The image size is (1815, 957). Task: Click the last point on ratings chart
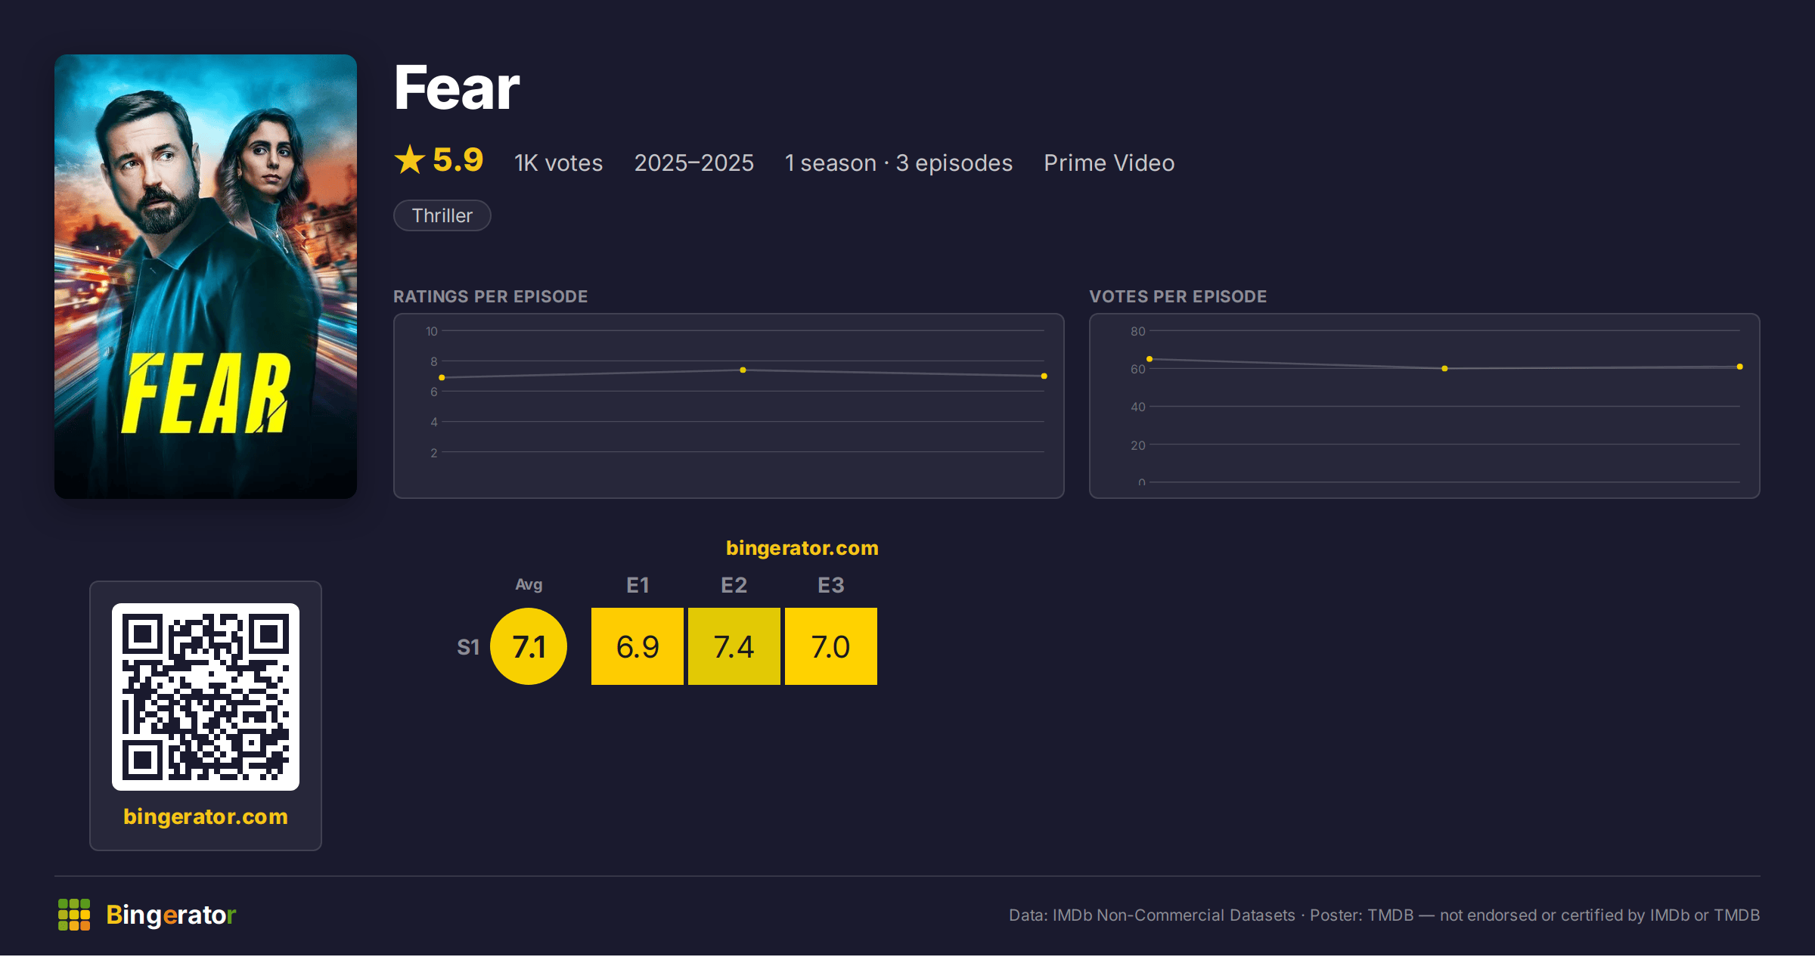point(1044,376)
